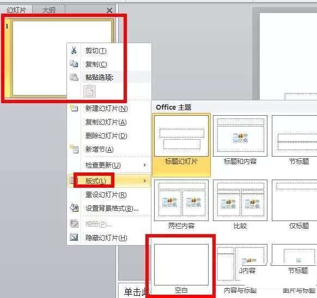Click the notes area 单击此 text
Image resolution: width=317 pixels, height=298 pixels.
(x=137, y=291)
